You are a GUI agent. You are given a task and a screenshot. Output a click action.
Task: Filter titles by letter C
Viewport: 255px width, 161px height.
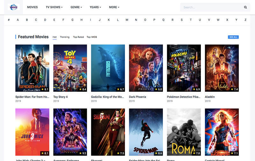[x=36, y=20]
